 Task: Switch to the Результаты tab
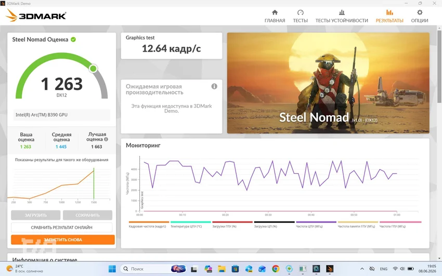(389, 16)
